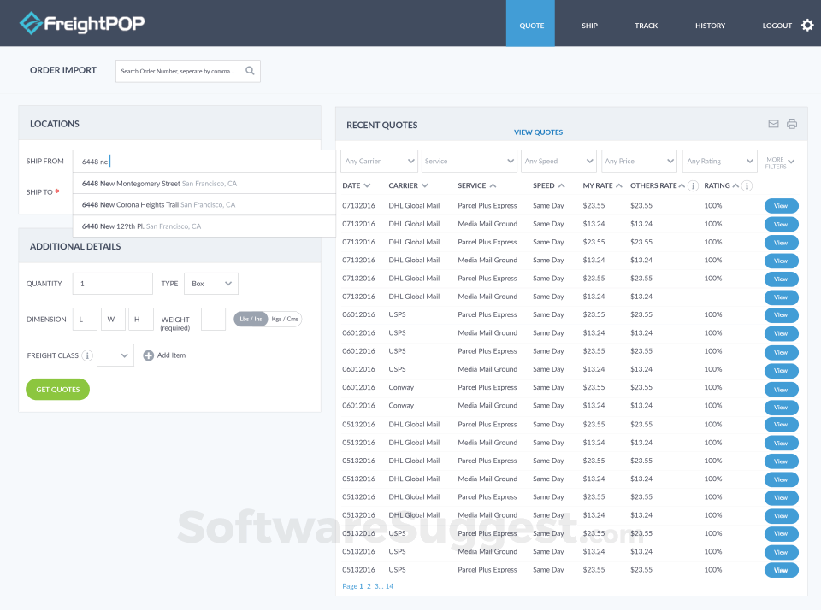Viewport: 821px width, 611px height.
Task: Click the email quotes envelope icon
Action: [773, 123]
